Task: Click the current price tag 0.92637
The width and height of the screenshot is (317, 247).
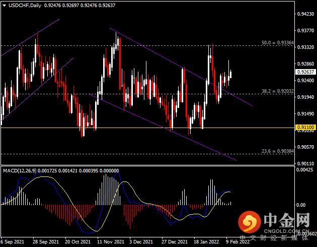Action: 305,72
